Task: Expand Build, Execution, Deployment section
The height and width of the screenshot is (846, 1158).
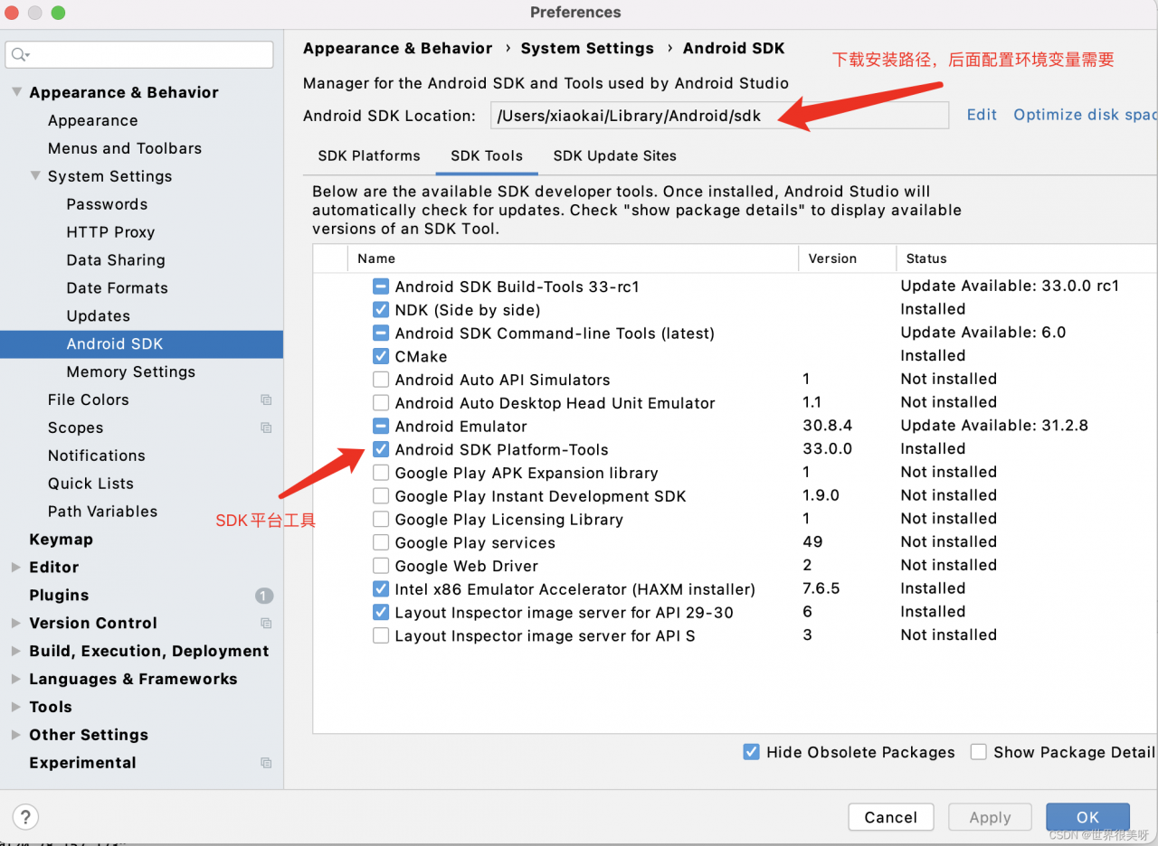Action: pyautogui.click(x=16, y=651)
